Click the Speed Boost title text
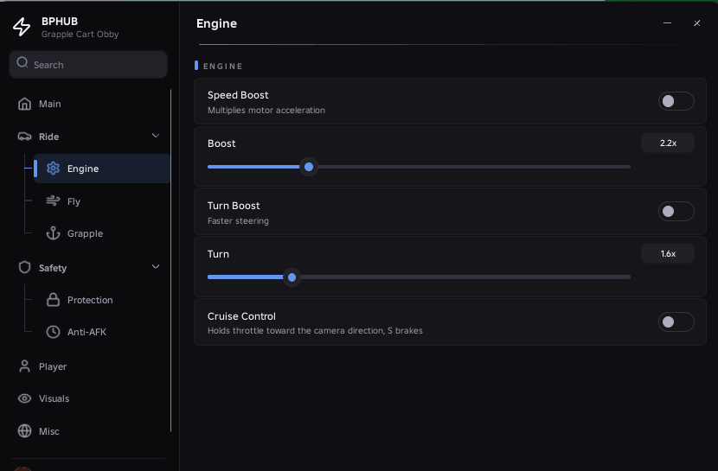Image resolution: width=718 pixels, height=471 pixels. pyautogui.click(x=238, y=95)
